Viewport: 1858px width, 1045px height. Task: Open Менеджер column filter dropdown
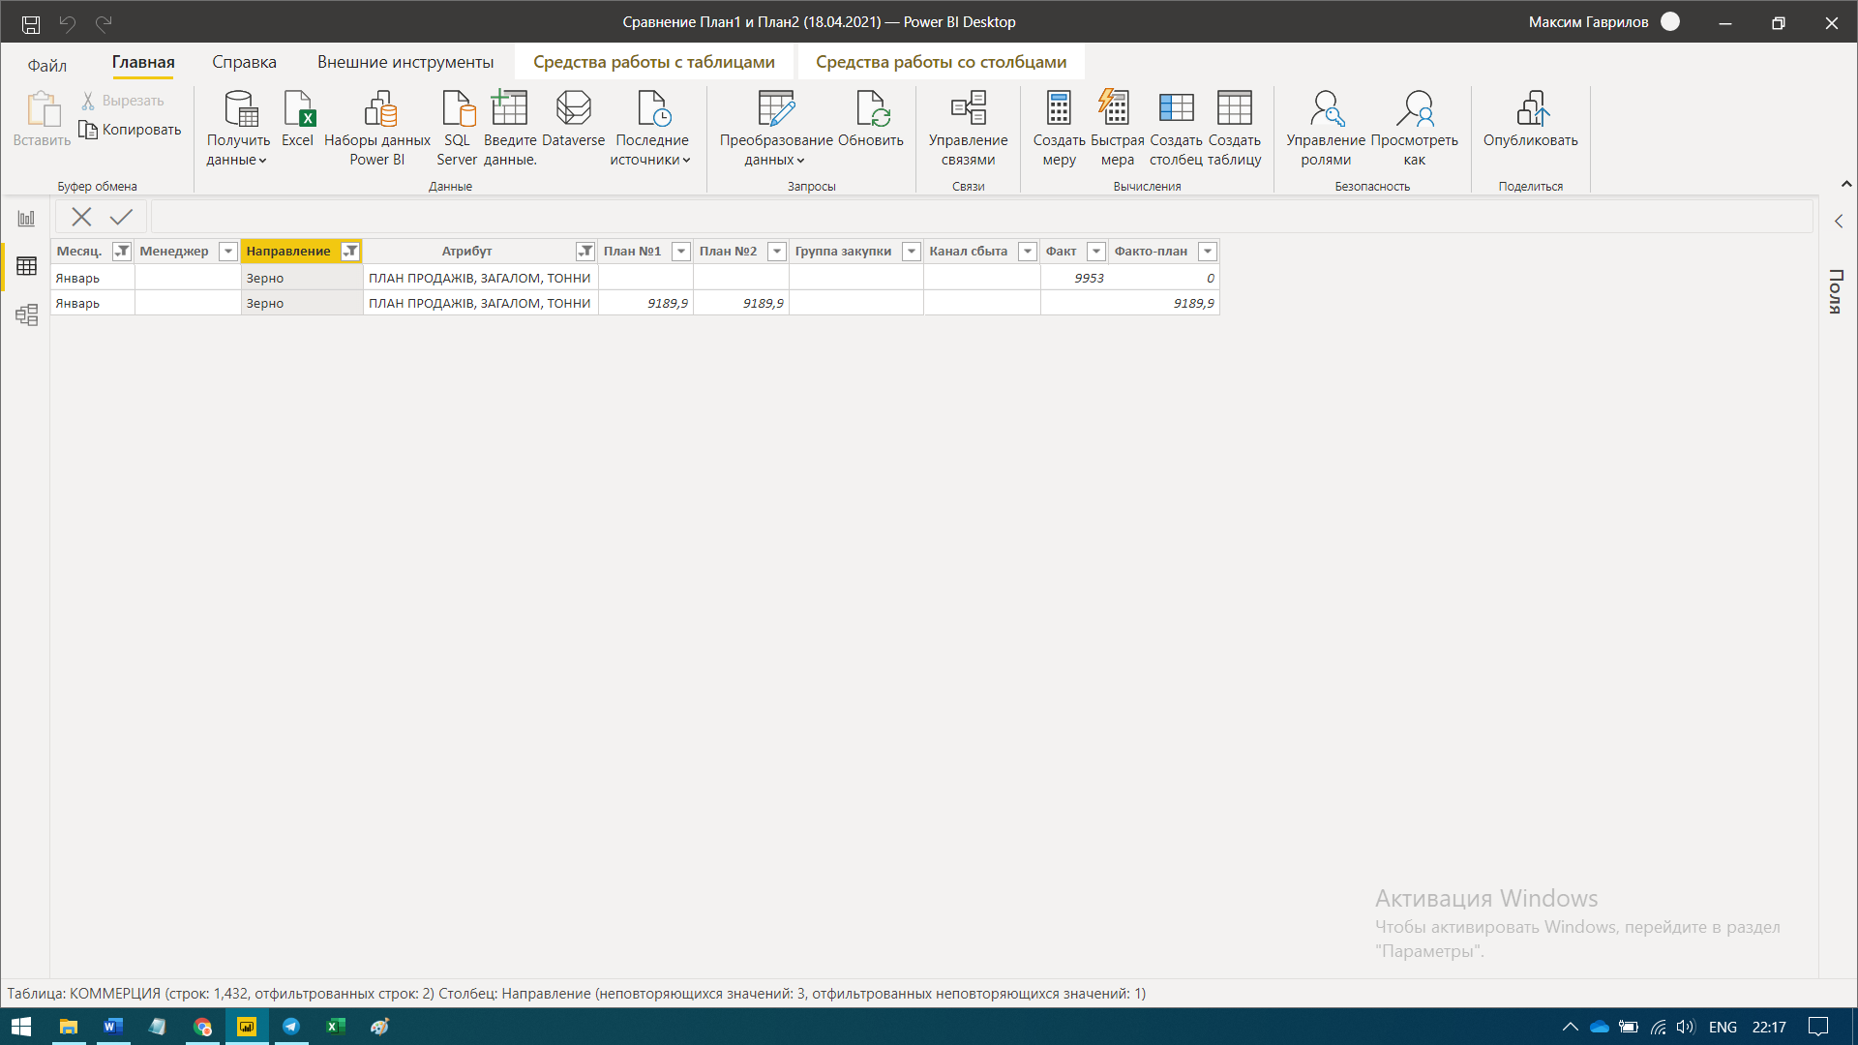[x=228, y=252]
